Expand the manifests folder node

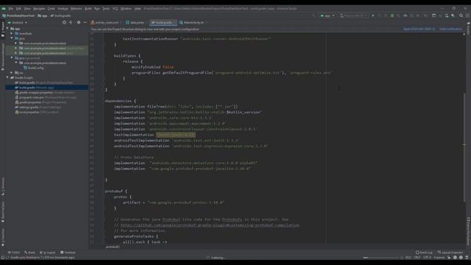12,33
